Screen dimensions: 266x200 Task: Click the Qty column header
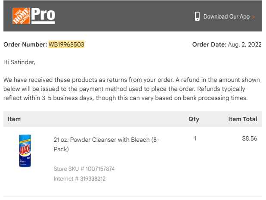tap(194, 119)
